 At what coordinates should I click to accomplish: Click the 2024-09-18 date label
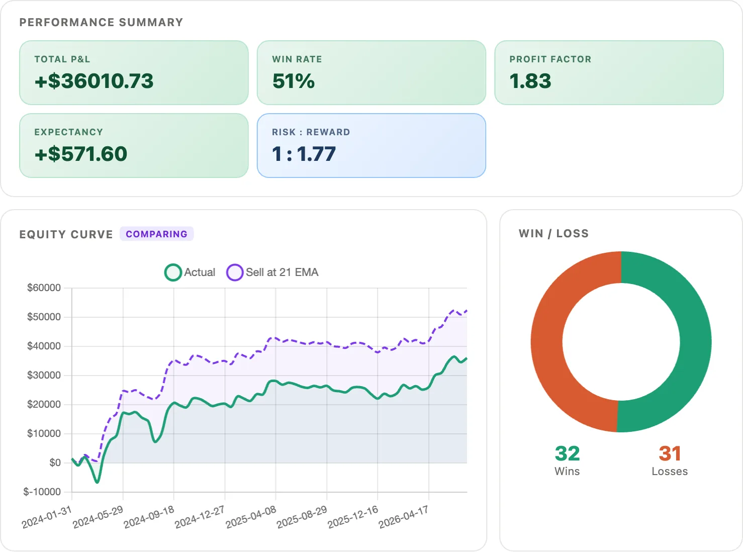149,517
